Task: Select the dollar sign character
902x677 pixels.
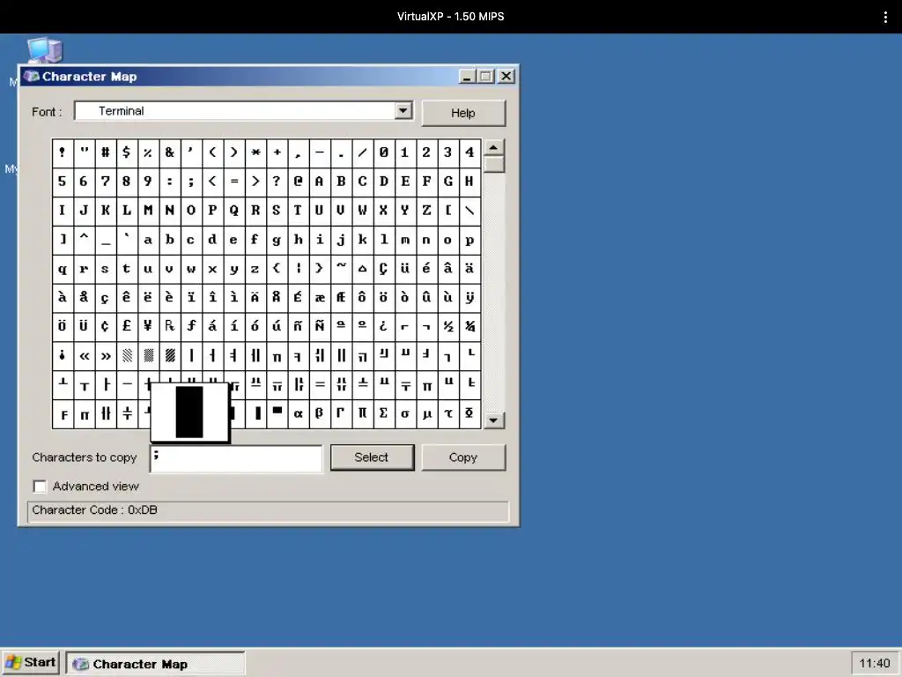Action: 127,153
